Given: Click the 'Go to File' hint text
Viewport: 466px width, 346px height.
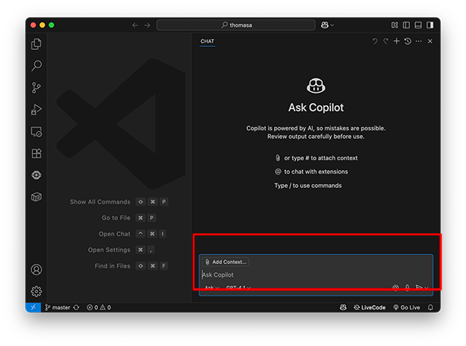Looking at the screenshot, I should (x=116, y=218).
